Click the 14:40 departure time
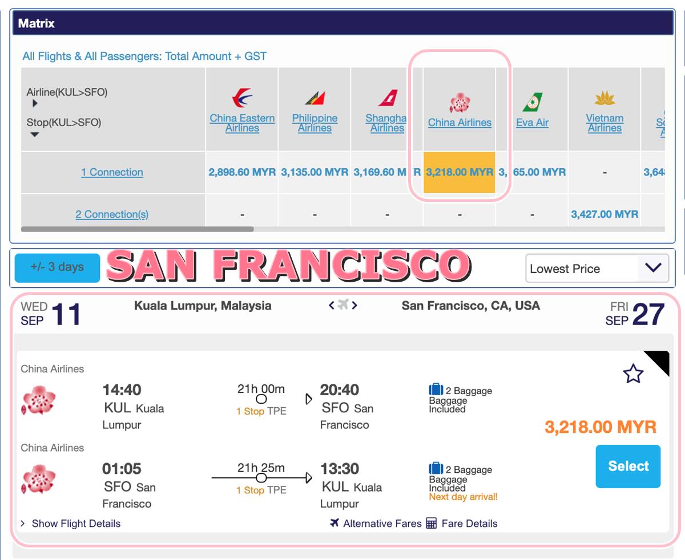 [122, 390]
